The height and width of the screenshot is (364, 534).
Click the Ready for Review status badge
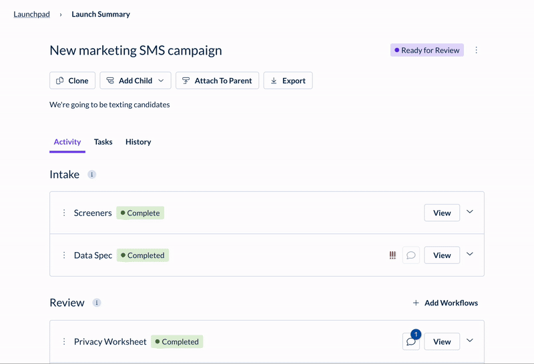tap(427, 51)
